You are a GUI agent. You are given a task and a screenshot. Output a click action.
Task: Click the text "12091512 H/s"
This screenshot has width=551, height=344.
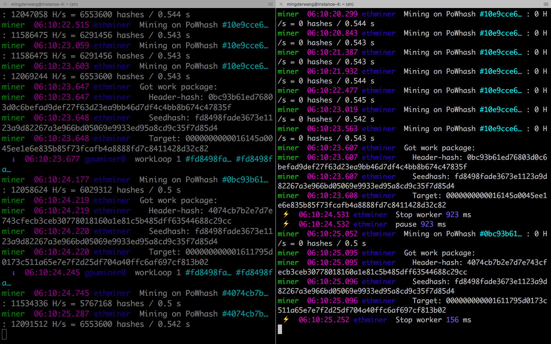click(x=39, y=324)
